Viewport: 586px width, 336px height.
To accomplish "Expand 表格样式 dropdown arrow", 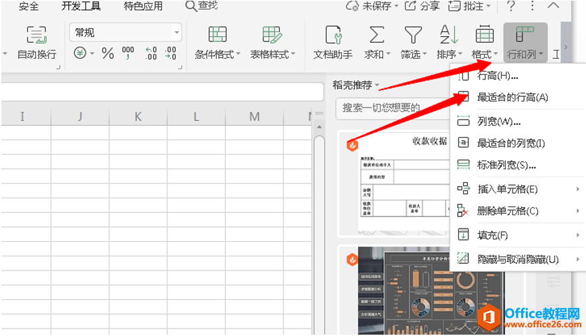I will click(x=293, y=54).
